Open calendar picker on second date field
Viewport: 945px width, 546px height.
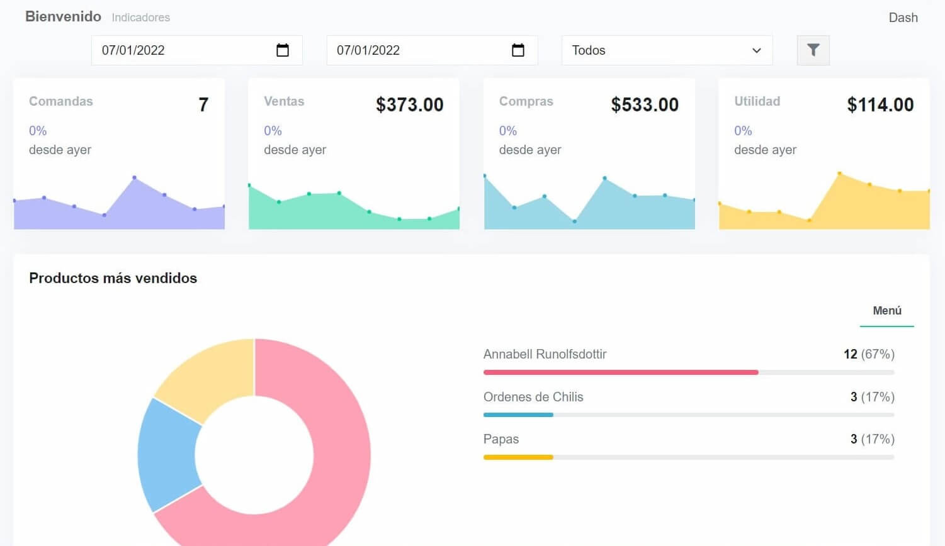click(x=518, y=50)
